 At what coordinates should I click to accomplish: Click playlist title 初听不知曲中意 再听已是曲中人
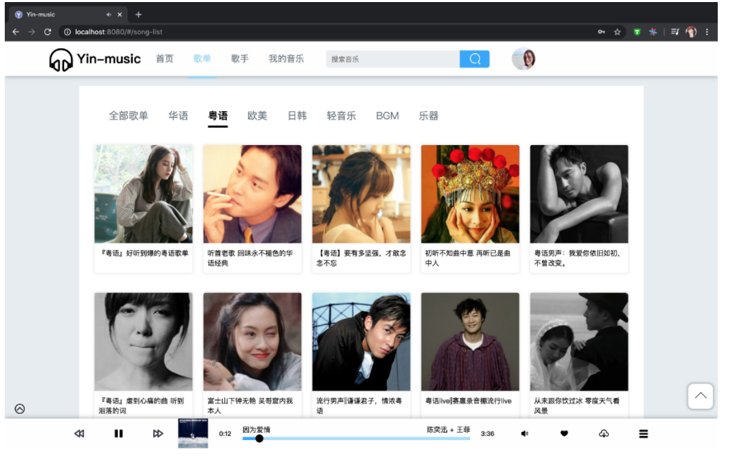point(467,258)
